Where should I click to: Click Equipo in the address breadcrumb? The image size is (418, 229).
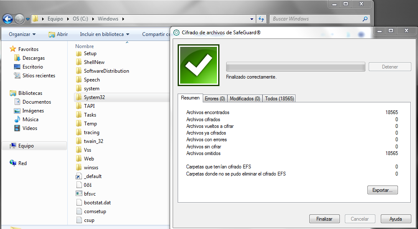tap(55, 19)
